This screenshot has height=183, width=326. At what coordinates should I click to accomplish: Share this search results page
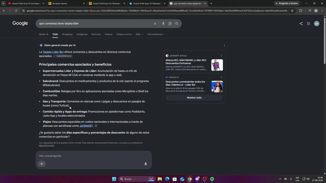pos(301,24)
